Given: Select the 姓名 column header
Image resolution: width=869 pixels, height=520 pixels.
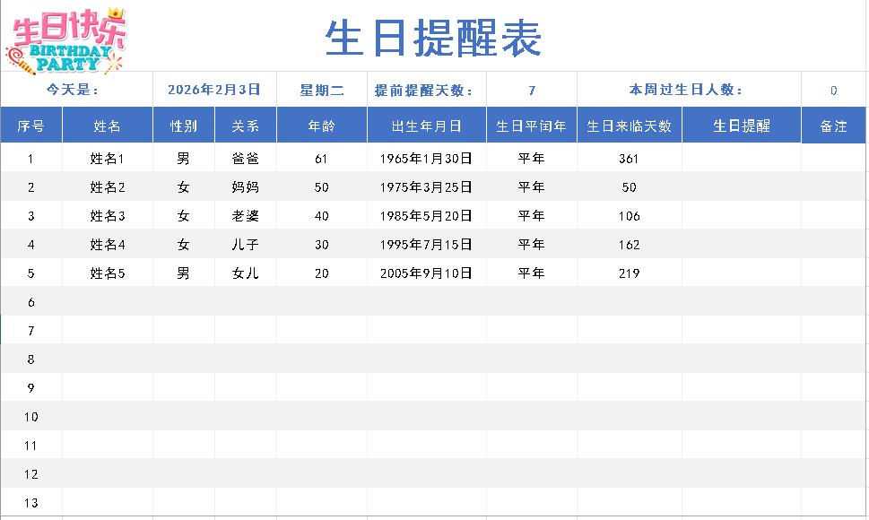Looking at the screenshot, I should pos(108,126).
